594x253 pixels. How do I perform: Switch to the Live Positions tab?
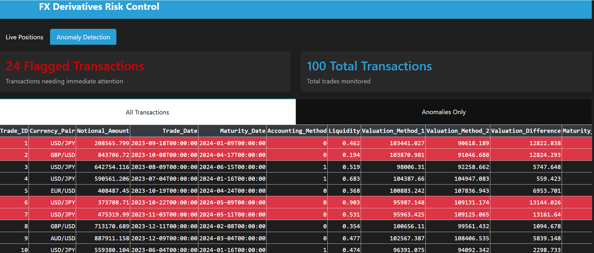click(x=24, y=37)
